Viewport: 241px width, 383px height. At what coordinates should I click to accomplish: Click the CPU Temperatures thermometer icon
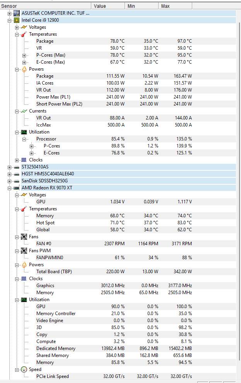(x=24, y=34)
